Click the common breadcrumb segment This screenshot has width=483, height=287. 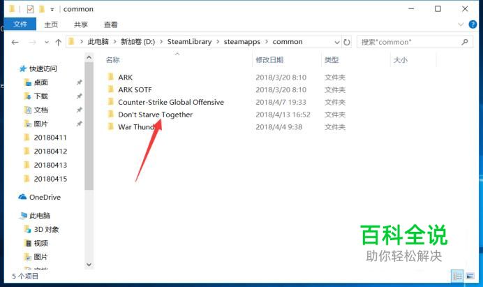(x=288, y=42)
